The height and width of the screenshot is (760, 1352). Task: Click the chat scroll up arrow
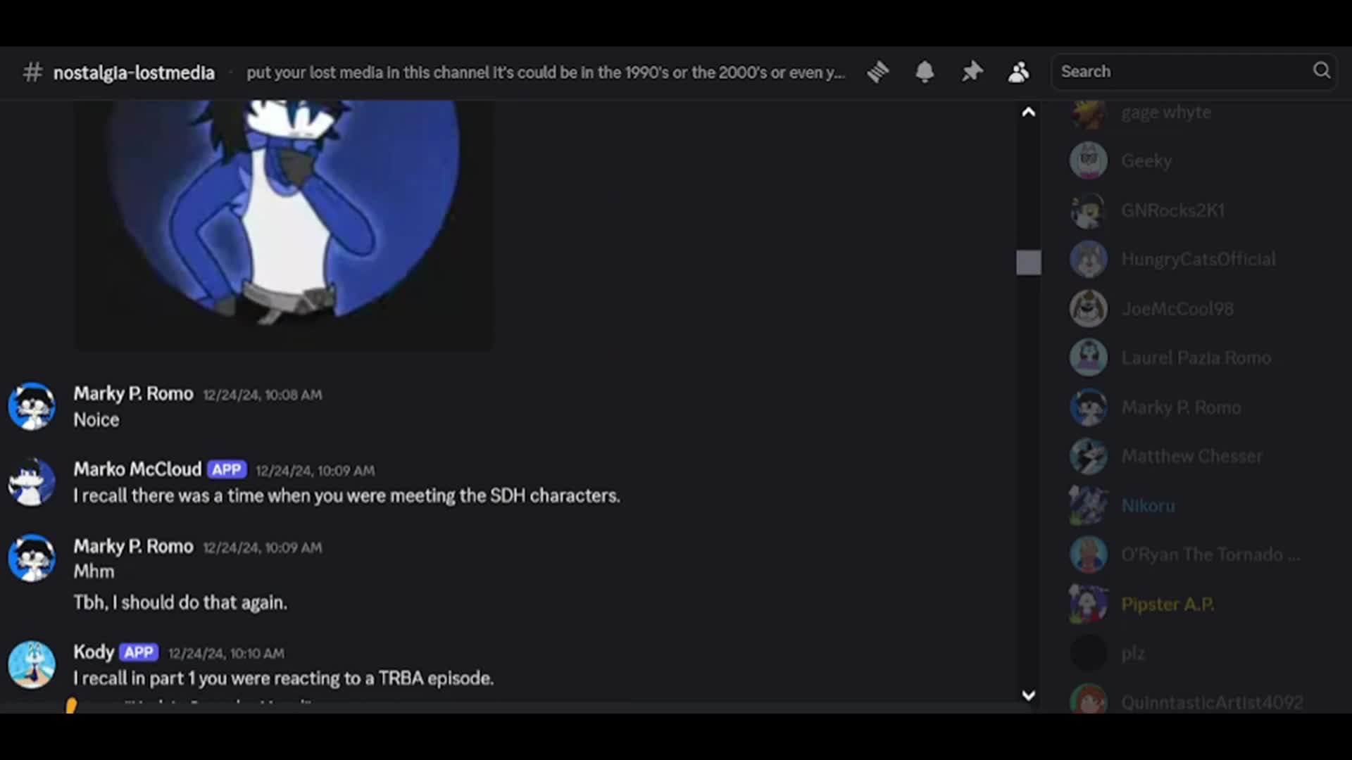click(1029, 112)
